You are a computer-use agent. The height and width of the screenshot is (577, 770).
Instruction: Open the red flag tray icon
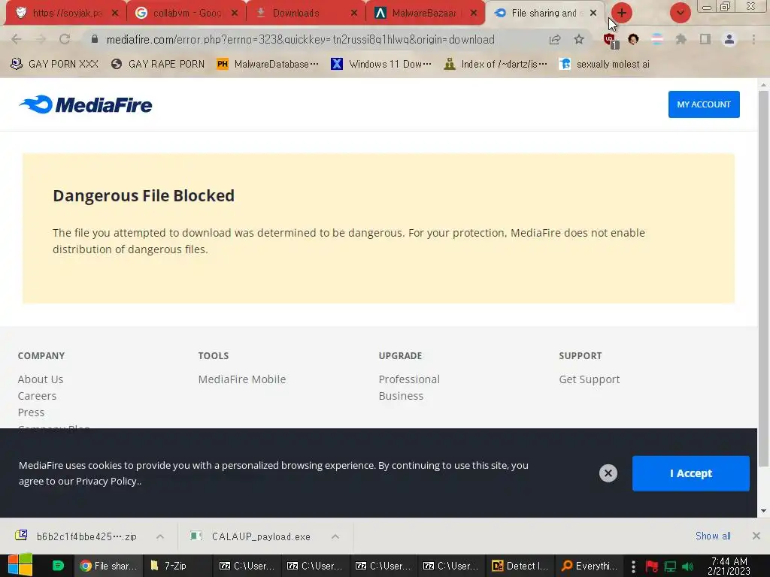click(x=652, y=566)
